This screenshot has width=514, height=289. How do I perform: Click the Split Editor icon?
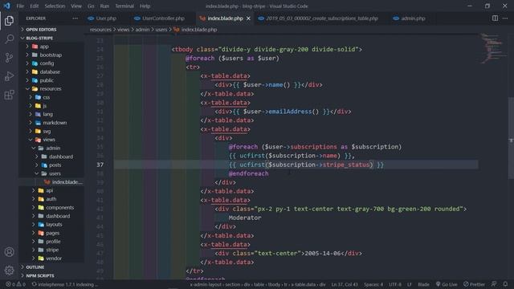pyautogui.click(x=495, y=18)
